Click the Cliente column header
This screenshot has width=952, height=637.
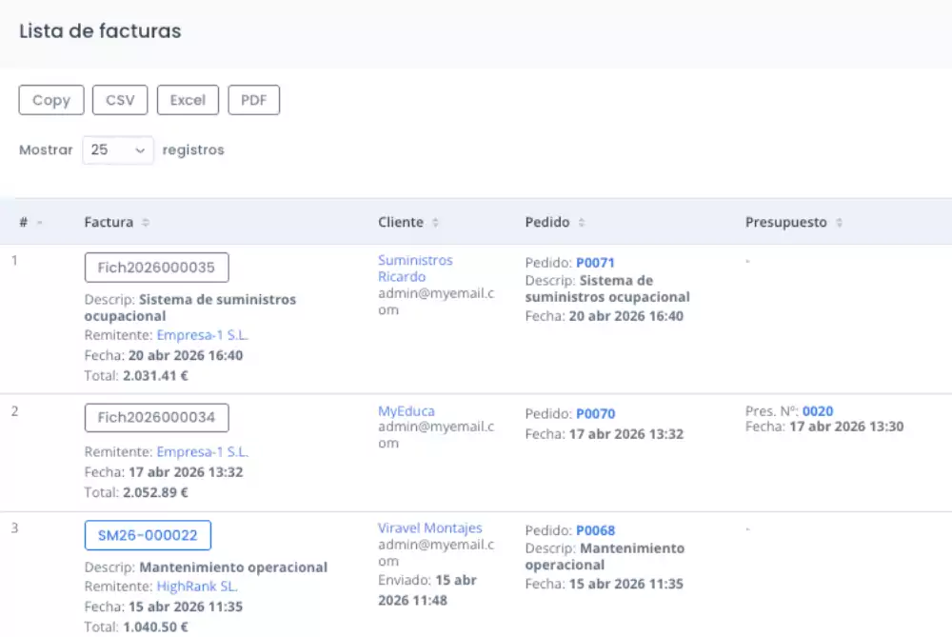[x=401, y=223]
